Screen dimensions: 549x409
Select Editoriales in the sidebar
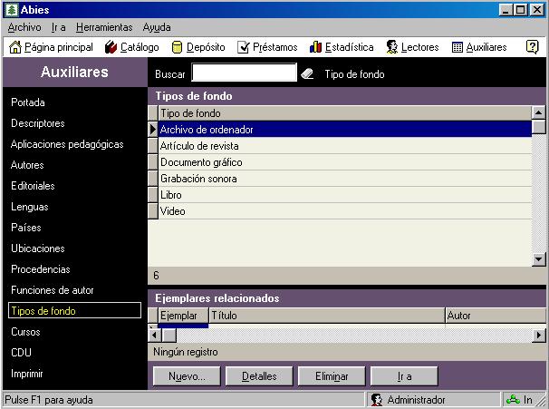point(33,186)
